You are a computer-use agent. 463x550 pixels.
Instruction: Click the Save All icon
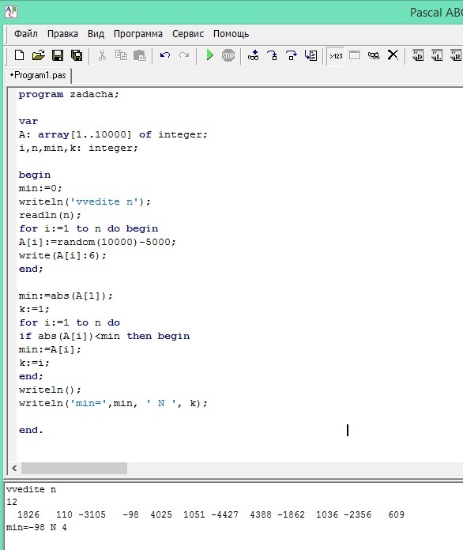pos(77,55)
